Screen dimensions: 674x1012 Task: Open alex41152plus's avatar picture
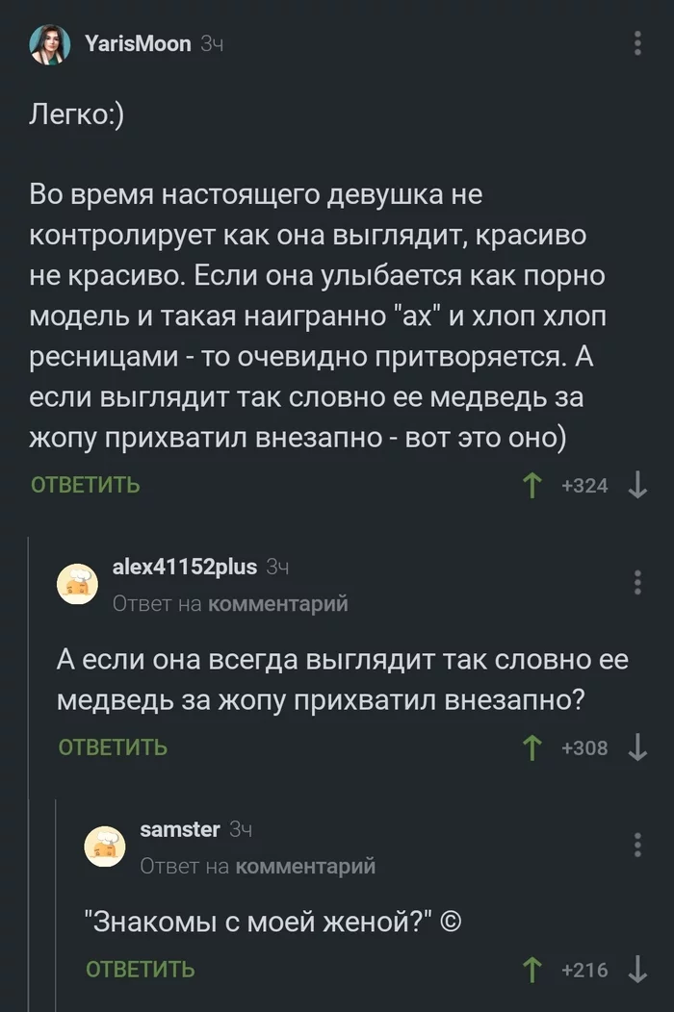77,585
